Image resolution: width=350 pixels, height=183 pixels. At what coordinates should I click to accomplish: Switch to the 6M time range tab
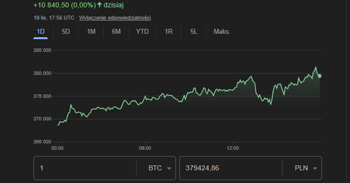point(116,32)
